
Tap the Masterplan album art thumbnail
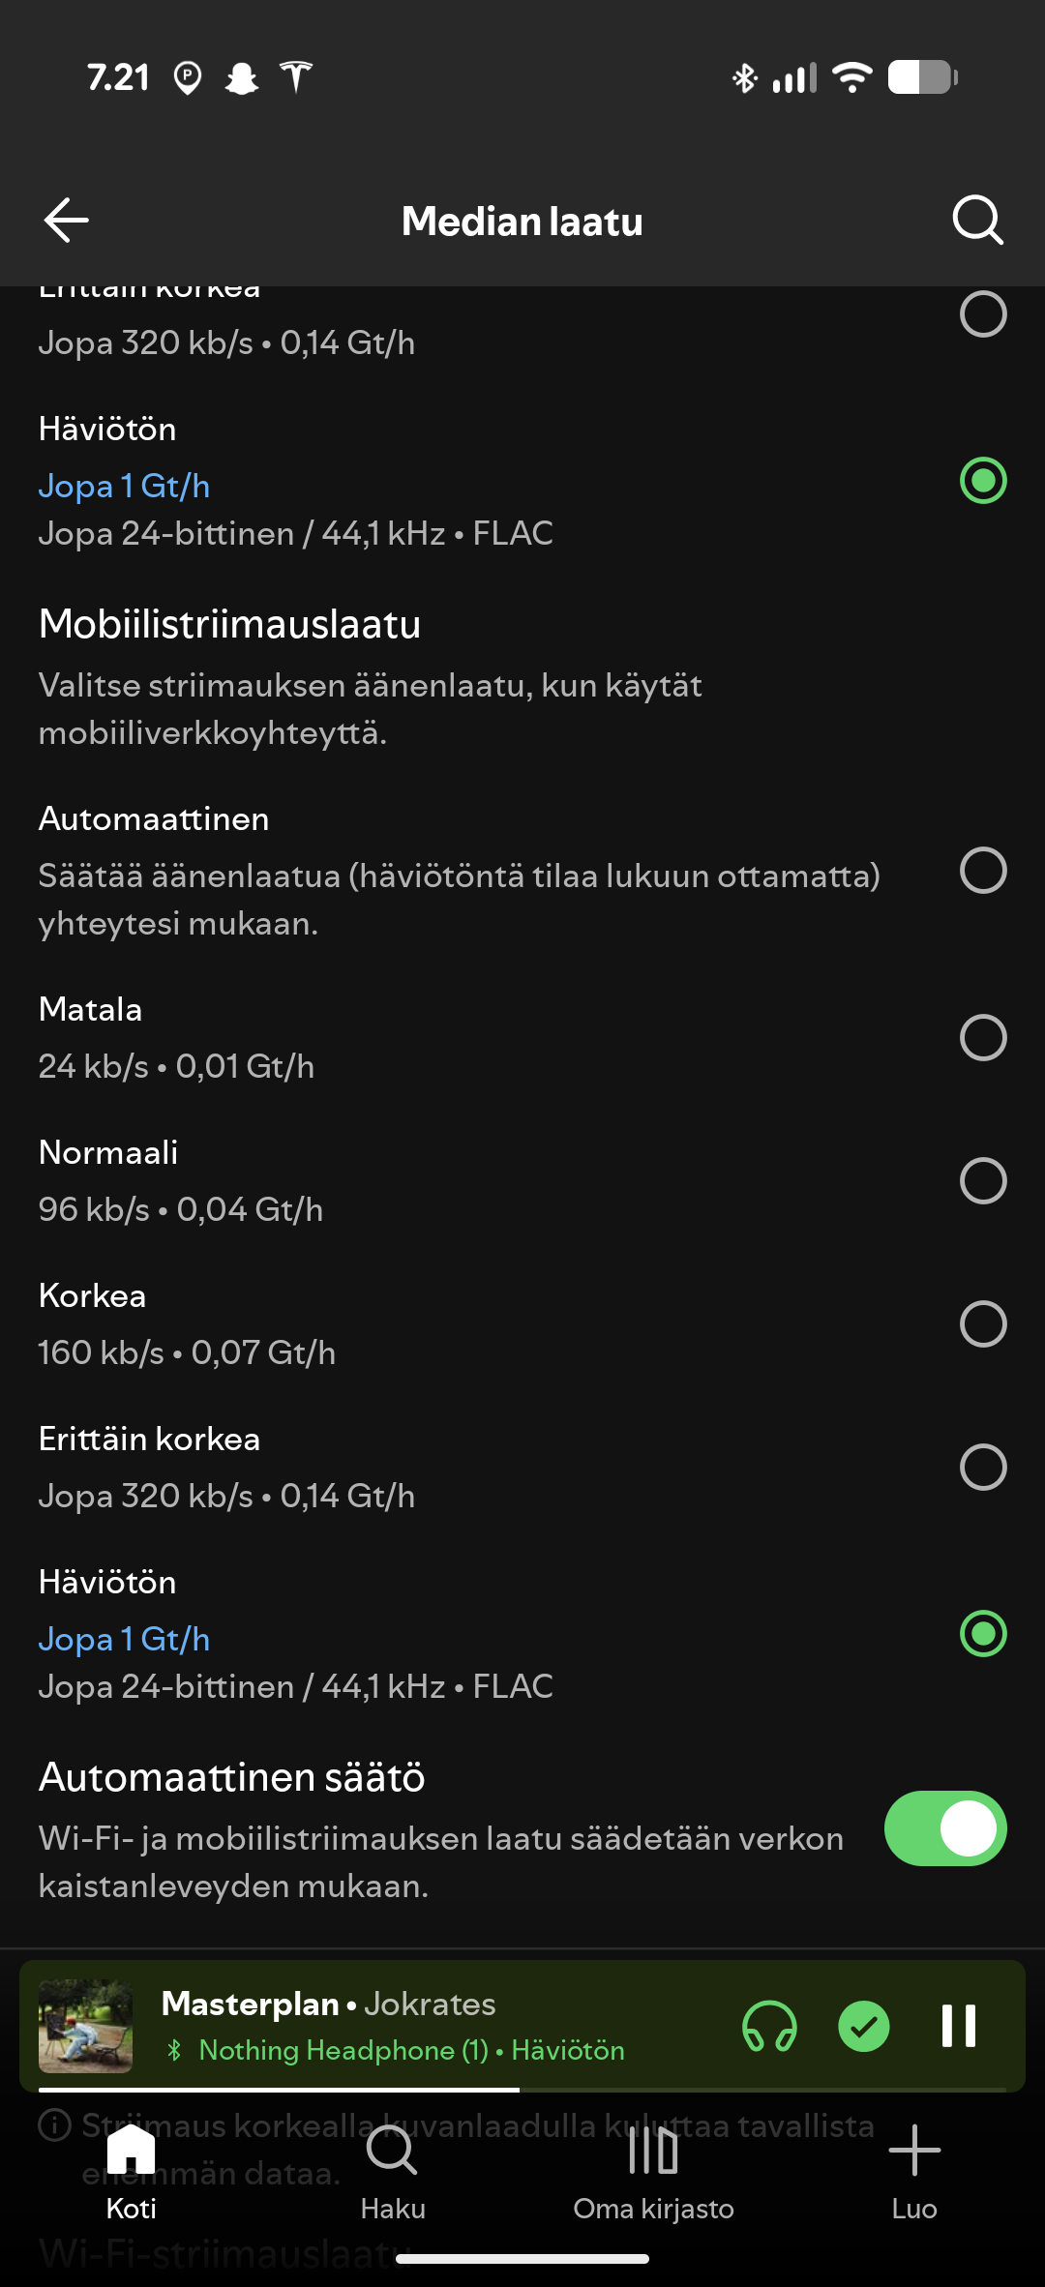[x=85, y=2026]
